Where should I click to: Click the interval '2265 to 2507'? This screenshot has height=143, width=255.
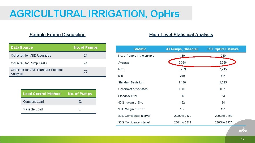coord(223,122)
